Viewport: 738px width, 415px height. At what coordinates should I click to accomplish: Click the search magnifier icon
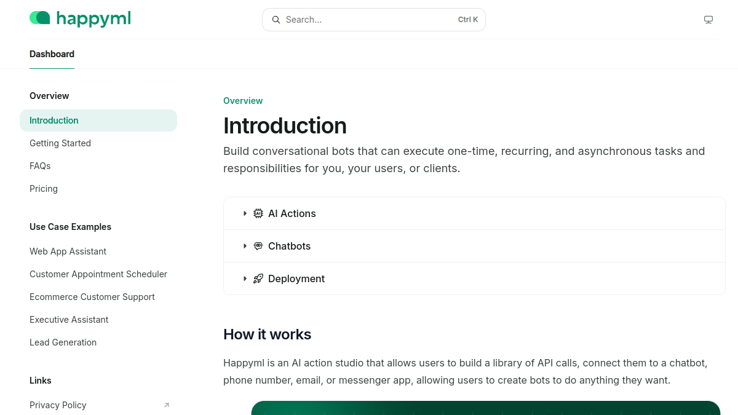pyautogui.click(x=276, y=20)
